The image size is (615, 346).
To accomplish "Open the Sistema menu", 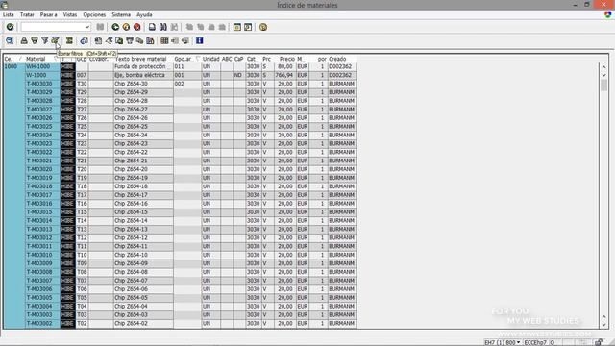I will pyautogui.click(x=121, y=15).
